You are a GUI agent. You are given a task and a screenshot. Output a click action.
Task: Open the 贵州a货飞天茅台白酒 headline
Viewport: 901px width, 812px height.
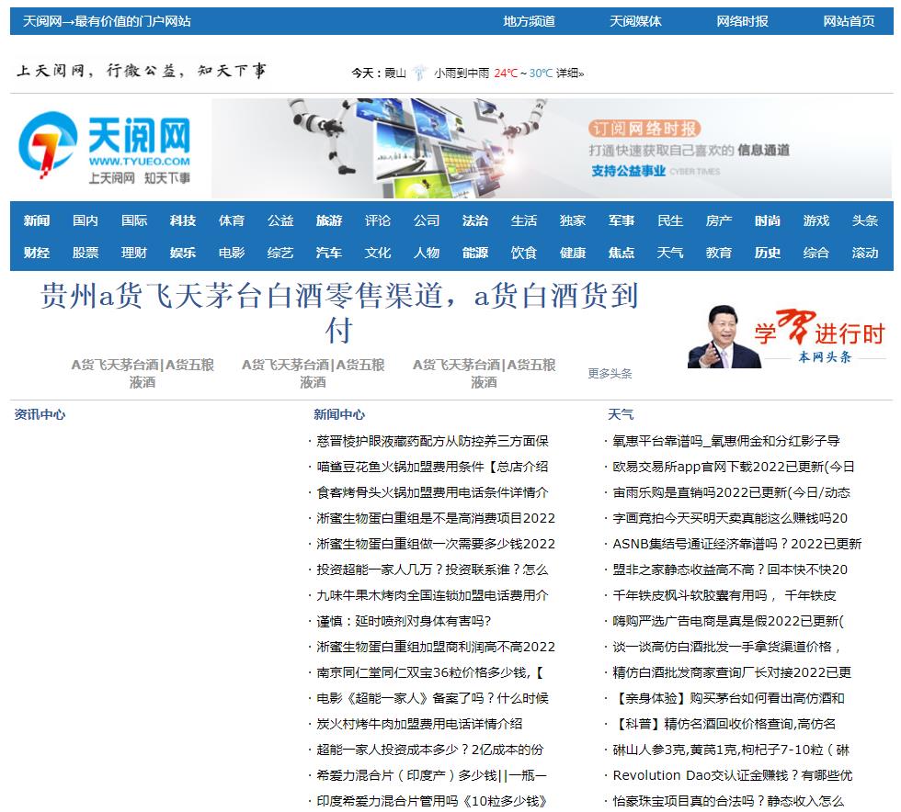tap(339, 313)
